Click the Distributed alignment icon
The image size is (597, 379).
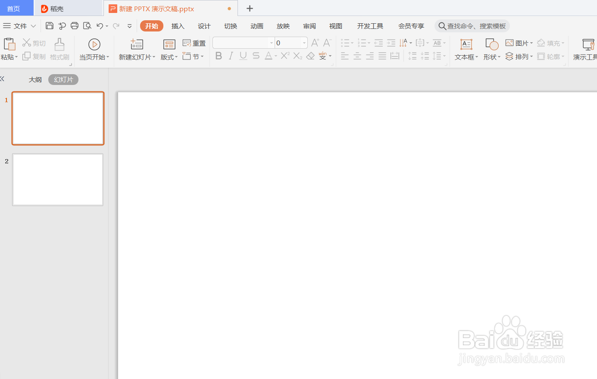tap(395, 56)
